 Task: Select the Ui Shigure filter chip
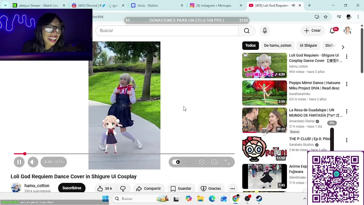(x=308, y=45)
